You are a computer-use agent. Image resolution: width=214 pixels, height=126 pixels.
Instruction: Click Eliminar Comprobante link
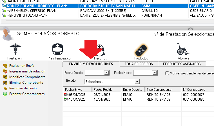[x=26, y=83]
